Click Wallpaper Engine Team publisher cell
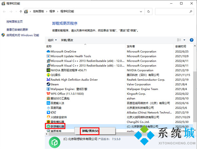This screenshot has height=149, width=197. [x=142, y=89]
